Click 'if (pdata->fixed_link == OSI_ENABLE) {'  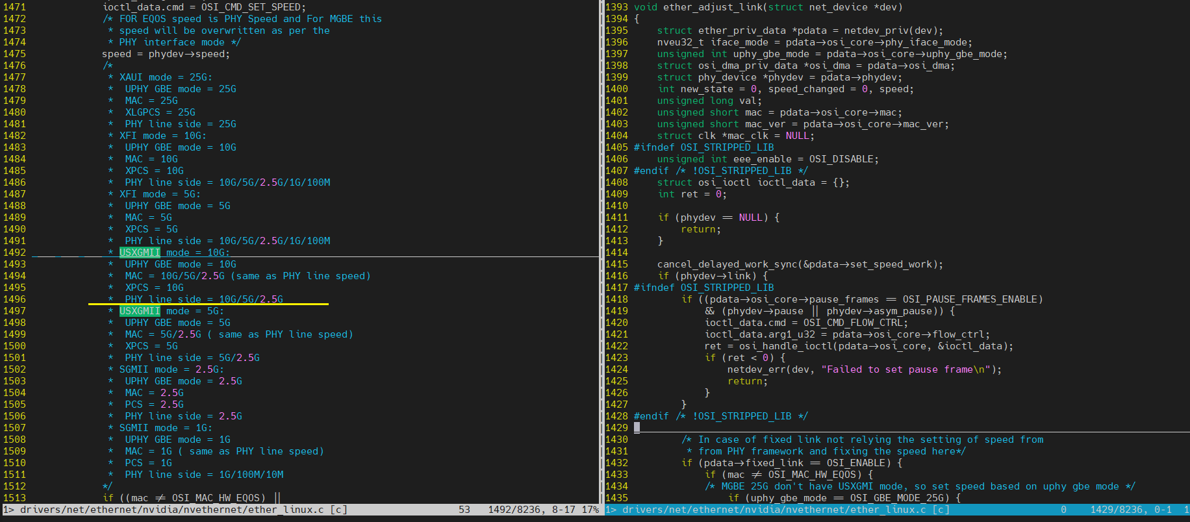coord(792,463)
